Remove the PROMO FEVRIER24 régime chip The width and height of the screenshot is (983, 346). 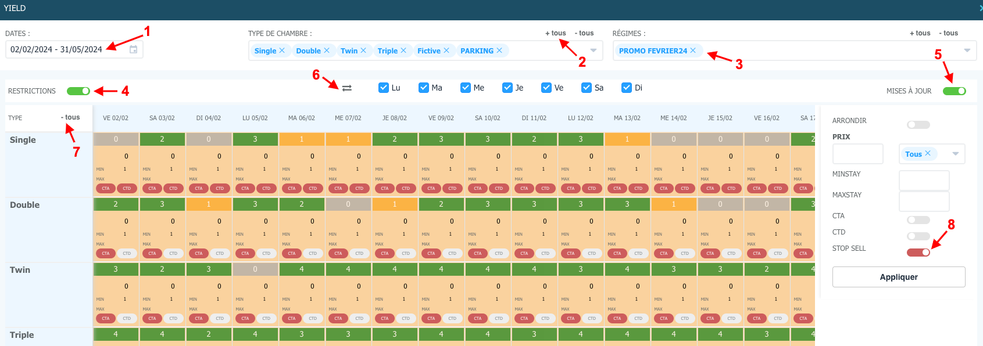click(693, 51)
